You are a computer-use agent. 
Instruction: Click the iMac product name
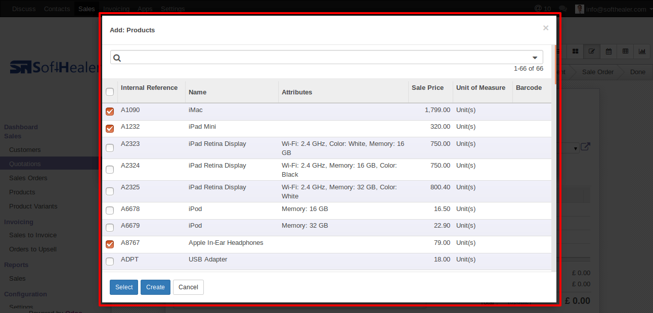[x=195, y=110]
